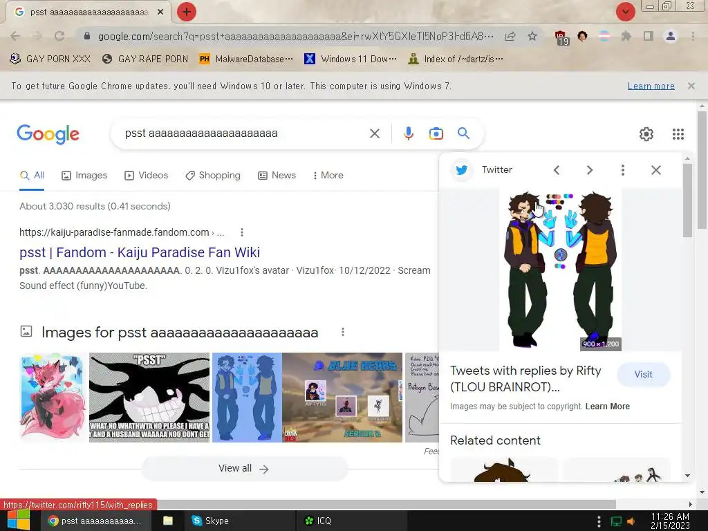
Task: Select the All results tab
Action: pyautogui.click(x=32, y=175)
